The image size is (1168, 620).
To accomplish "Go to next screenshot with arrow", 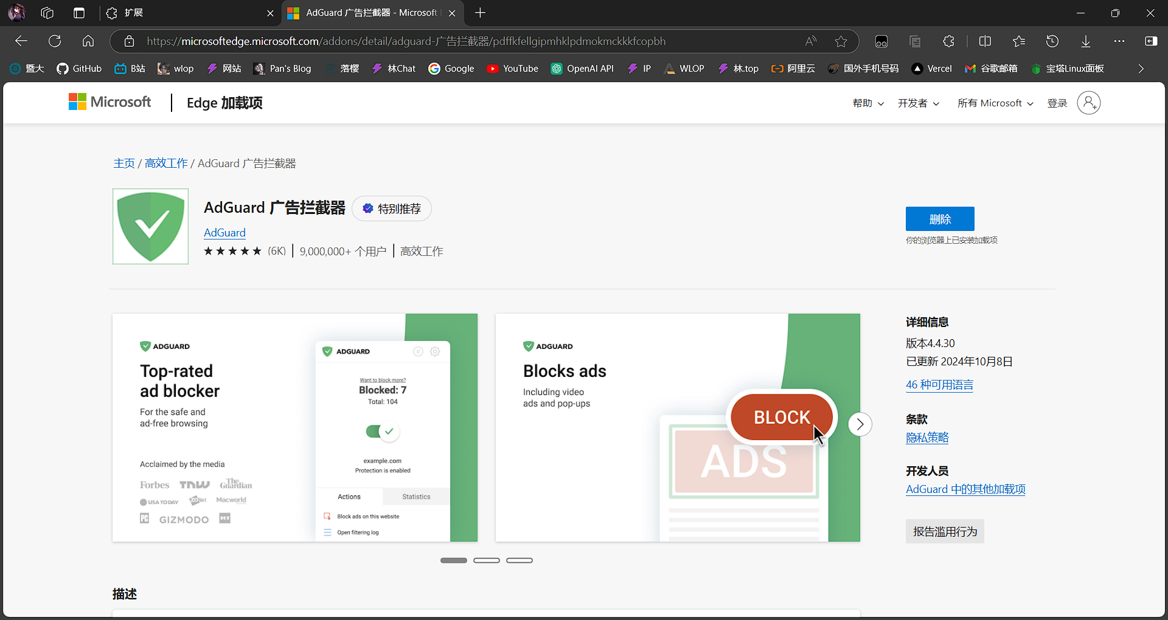I will pos(860,424).
